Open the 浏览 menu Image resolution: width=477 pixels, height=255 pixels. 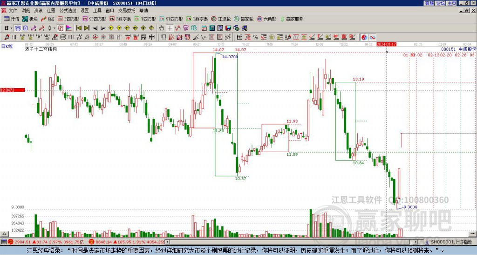26,11
